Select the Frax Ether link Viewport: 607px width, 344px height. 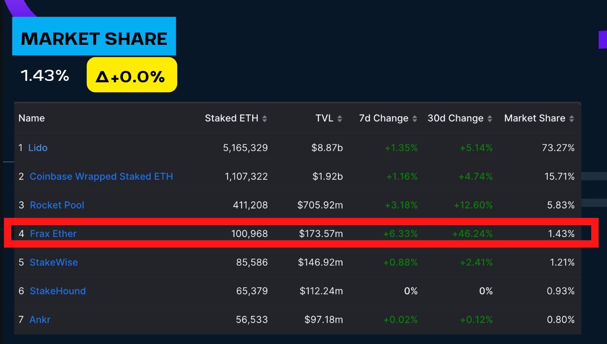tap(53, 234)
